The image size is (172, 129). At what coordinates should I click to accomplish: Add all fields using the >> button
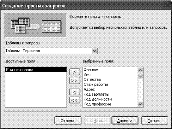click(75, 80)
